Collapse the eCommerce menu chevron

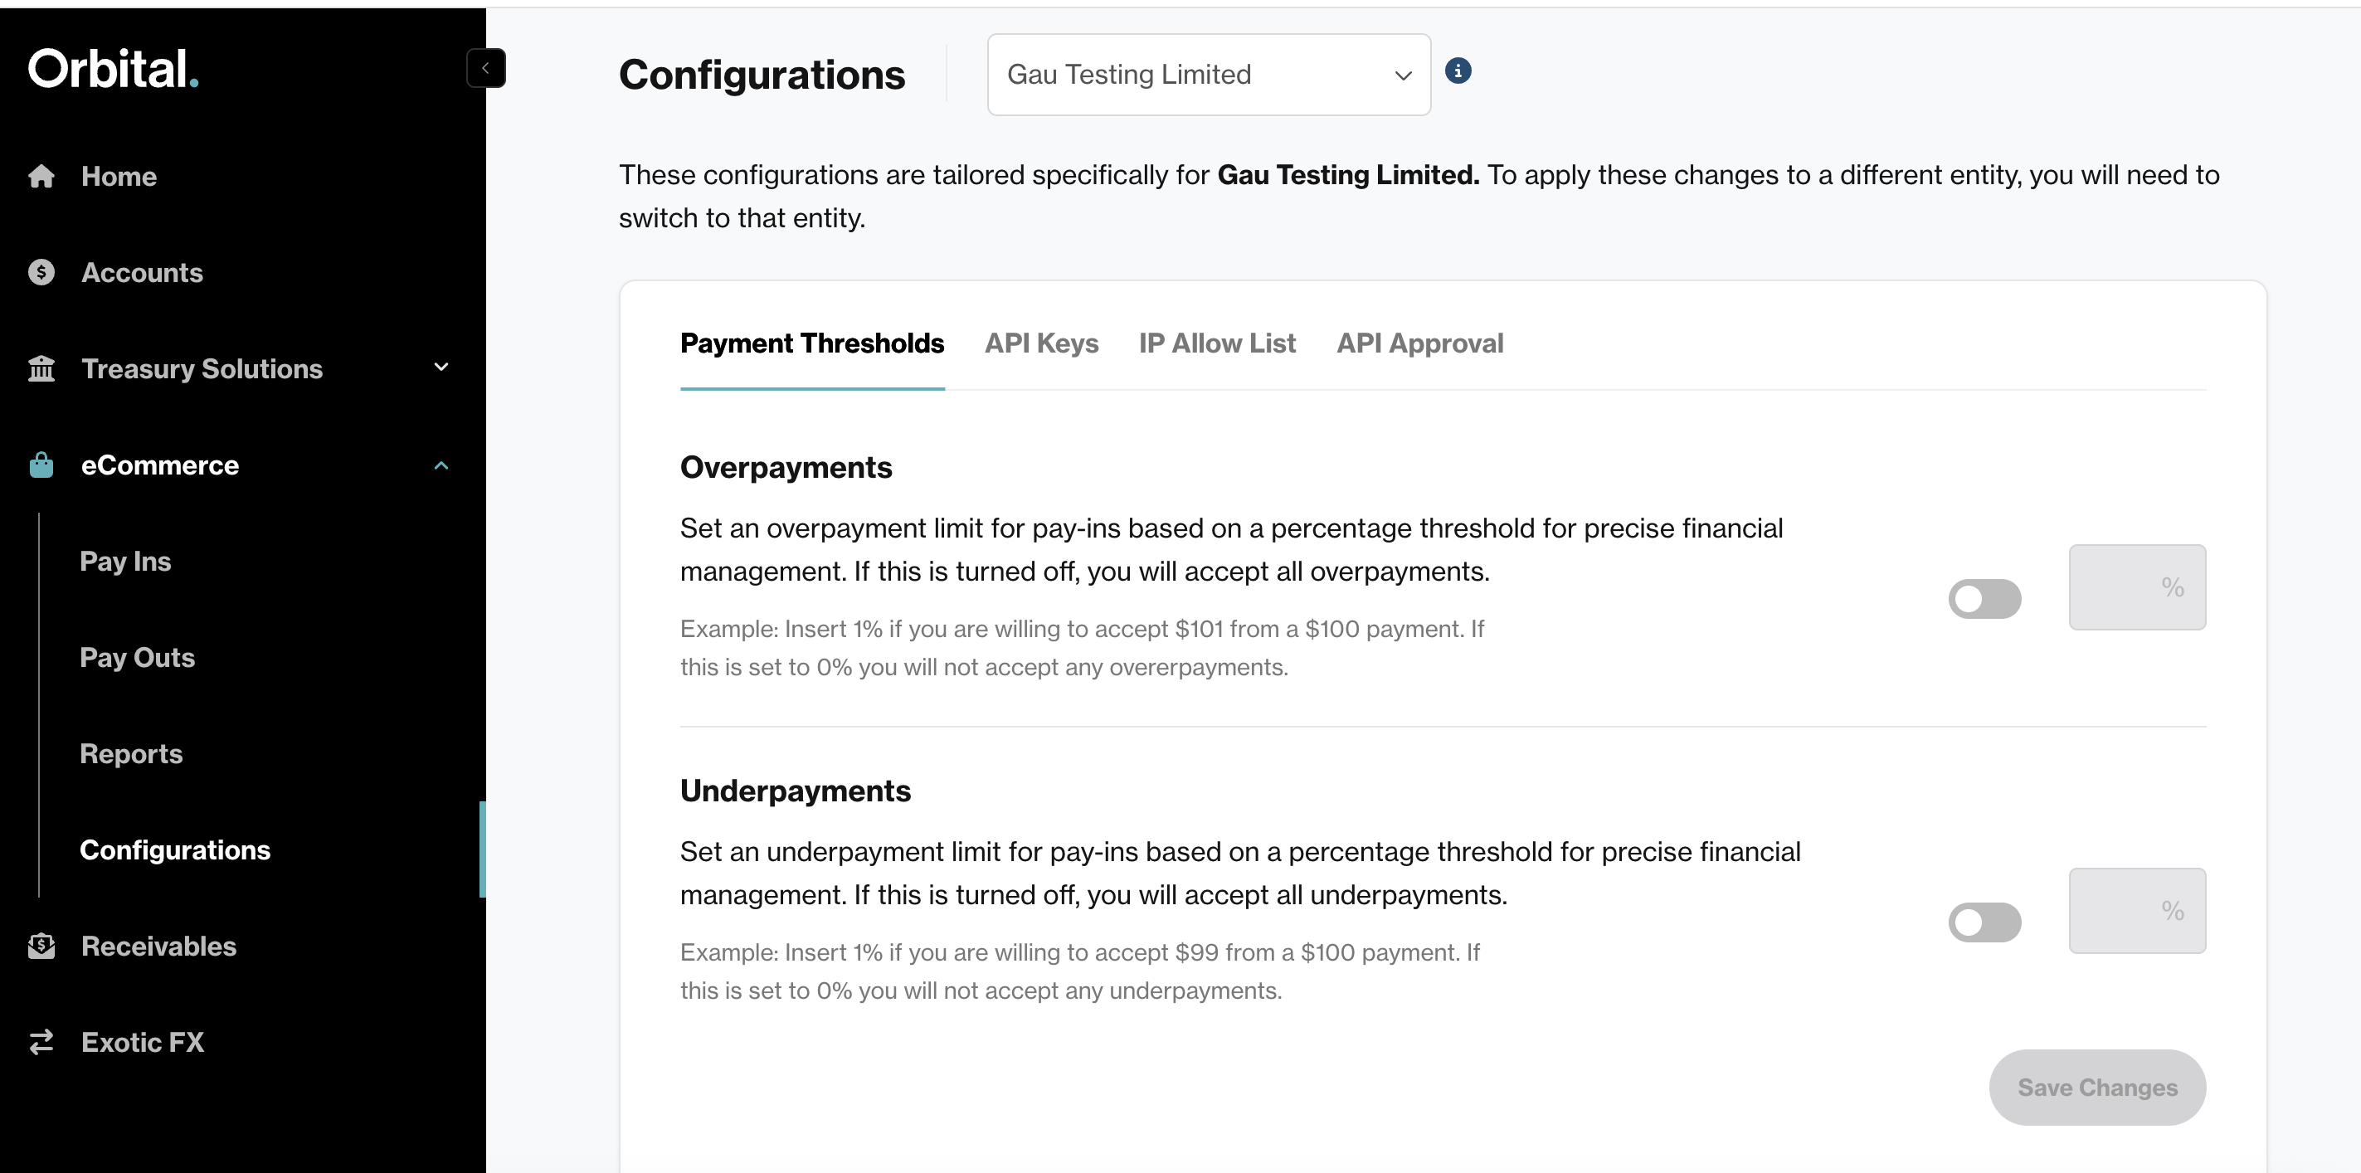(x=441, y=465)
